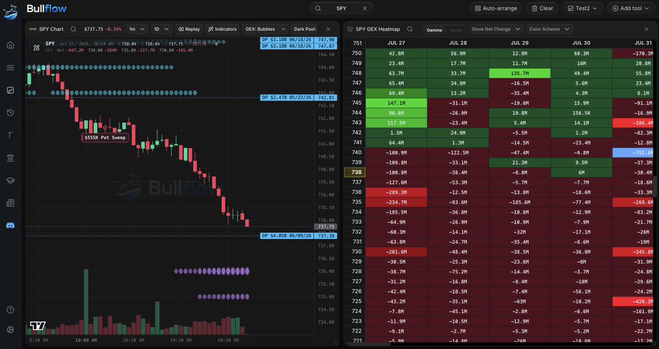
Task: Clear the SPY ticker search with X
Action: pyautogui.click(x=365, y=8)
